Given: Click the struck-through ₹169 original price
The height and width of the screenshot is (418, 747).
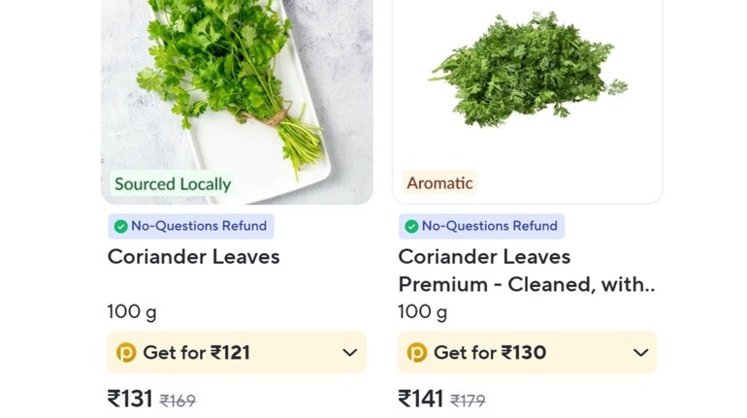Looking at the screenshot, I should pos(178,401).
